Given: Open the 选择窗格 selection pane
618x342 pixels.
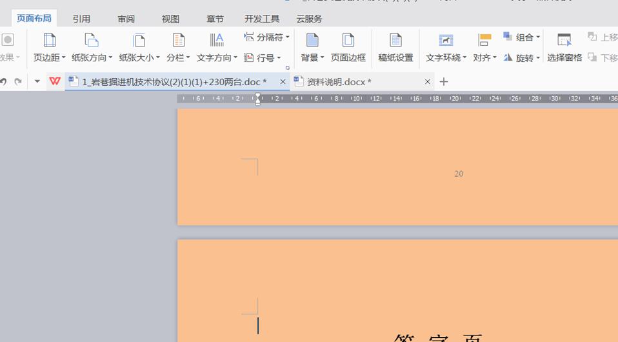Looking at the screenshot, I should [564, 48].
